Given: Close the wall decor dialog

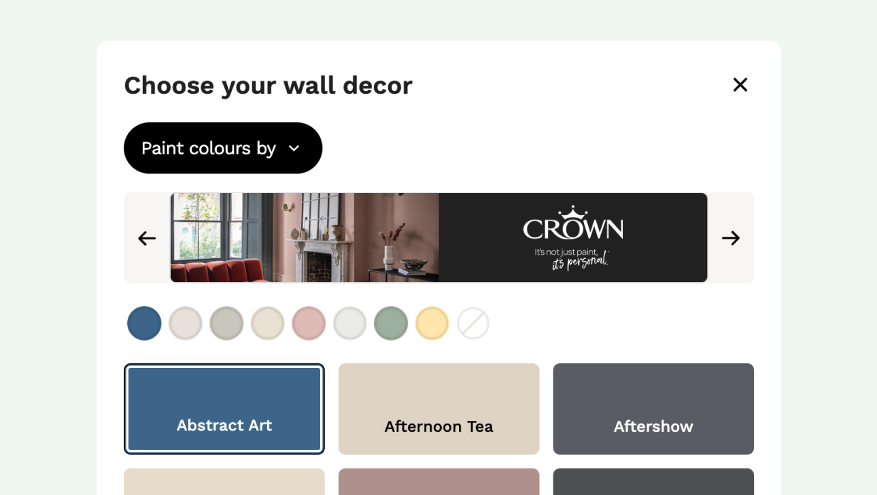Looking at the screenshot, I should [740, 85].
